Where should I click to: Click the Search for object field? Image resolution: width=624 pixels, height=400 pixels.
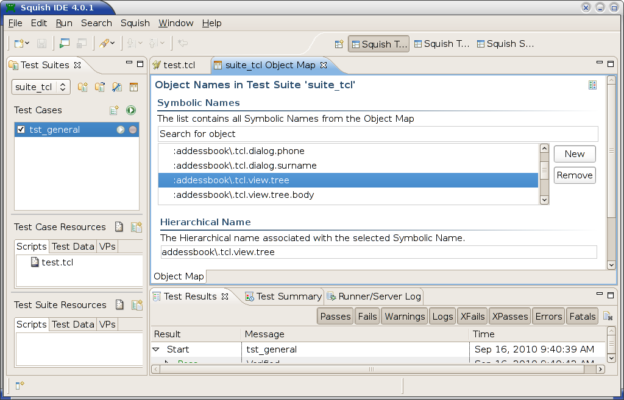(378, 134)
